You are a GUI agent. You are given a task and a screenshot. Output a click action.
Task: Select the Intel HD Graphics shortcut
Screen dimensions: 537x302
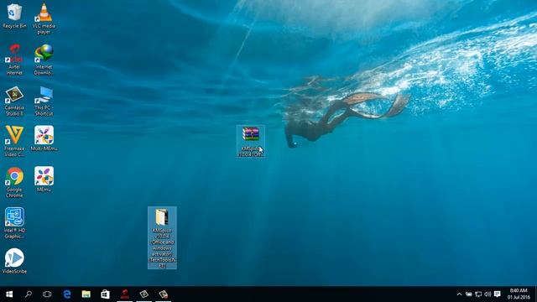[x=14, y=223]
